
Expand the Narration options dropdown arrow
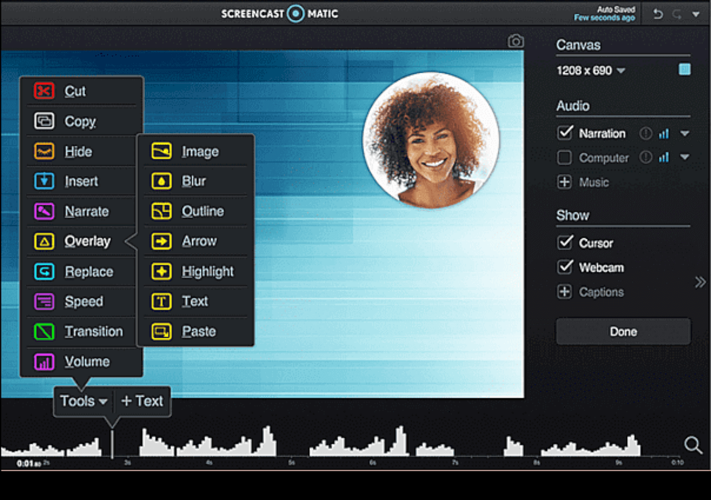coord(685,134)
